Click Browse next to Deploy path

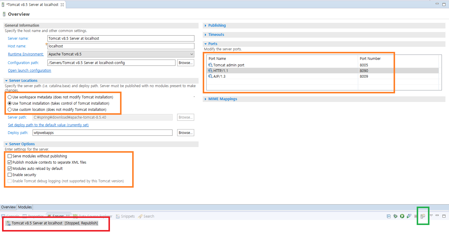[x=186, y=133]
